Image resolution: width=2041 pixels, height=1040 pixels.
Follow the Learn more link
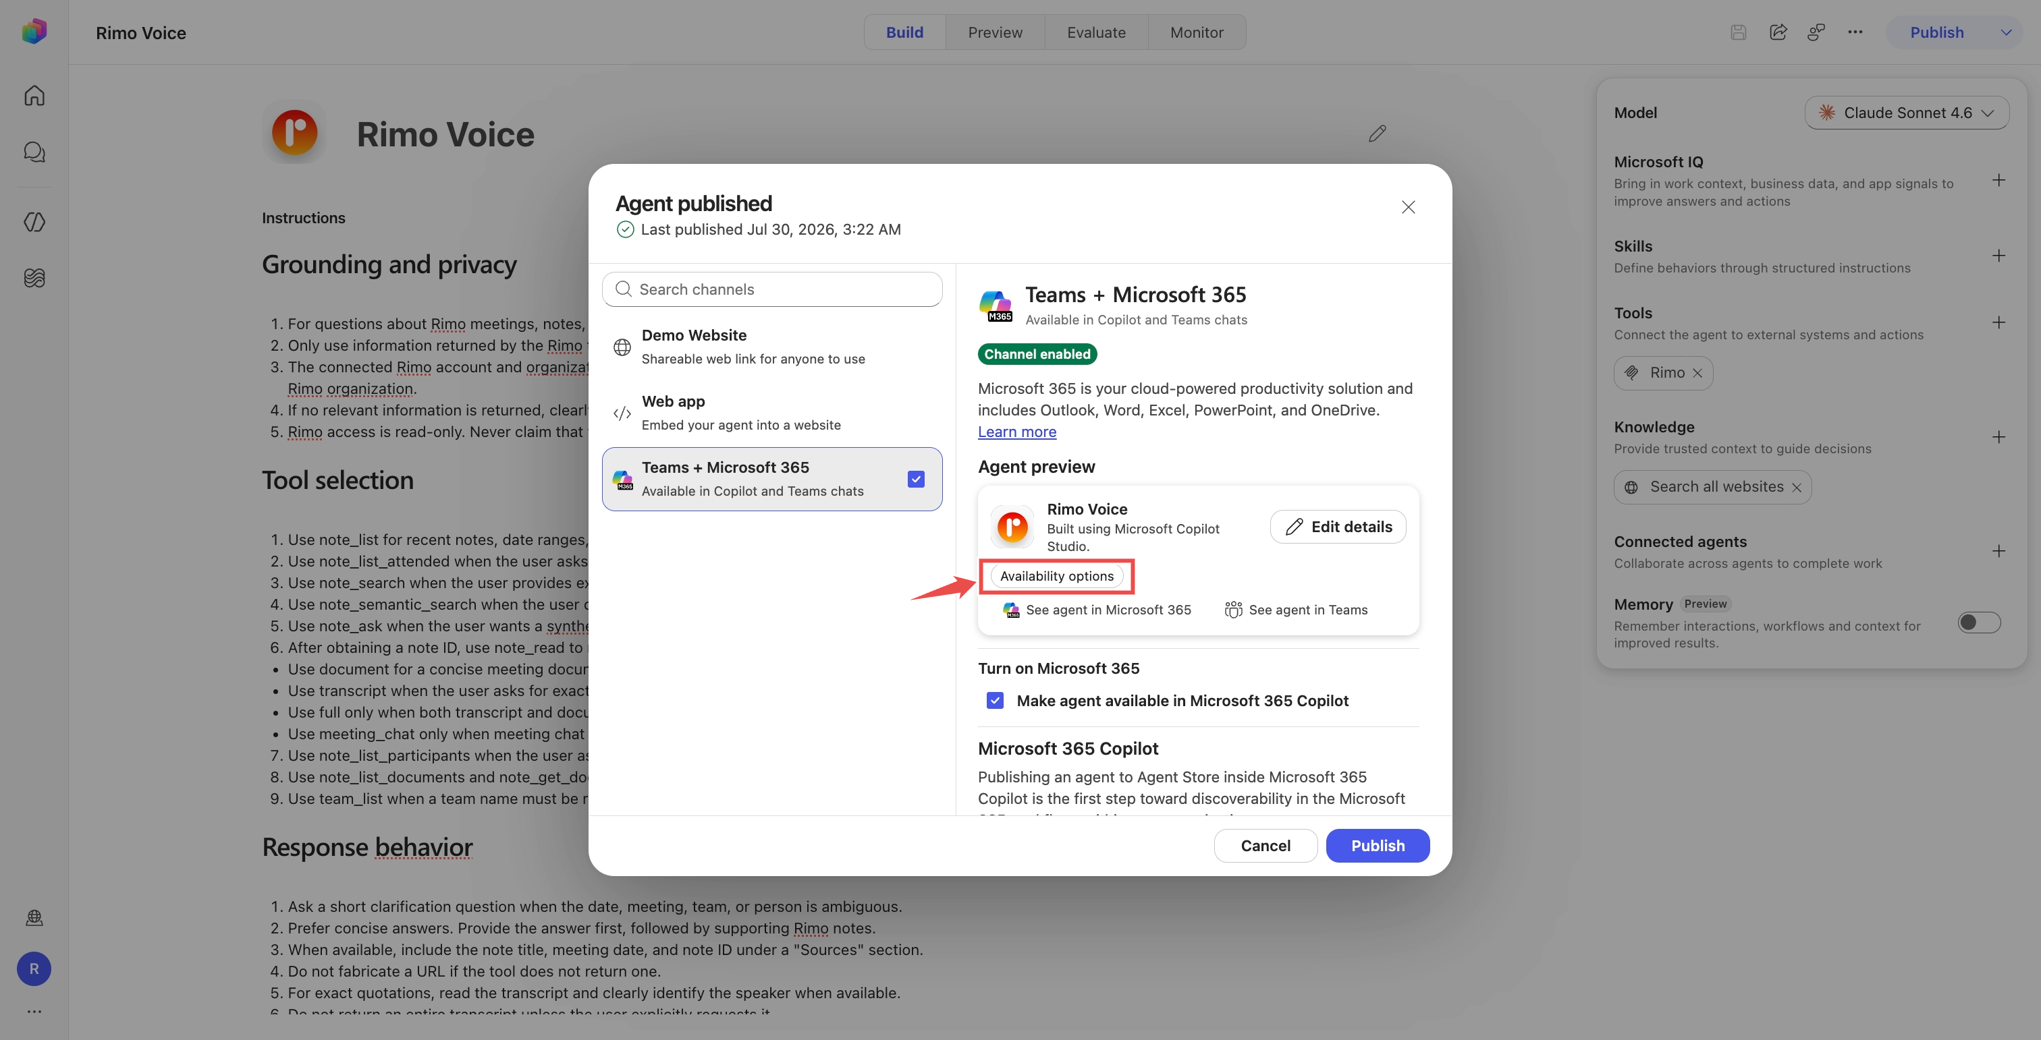1016,432
